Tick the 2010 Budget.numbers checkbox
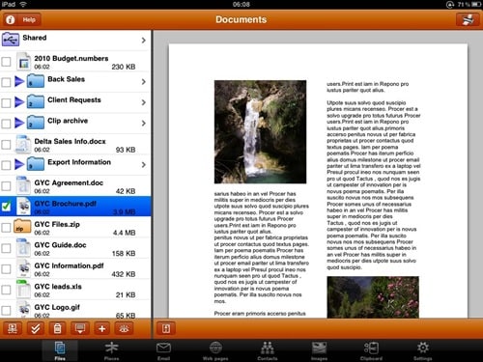The height and width of the screenshot is (362, 483). coord(6,62)
